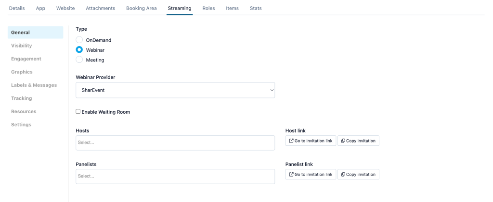Copy the Panelist invitation

coord(358,175)
